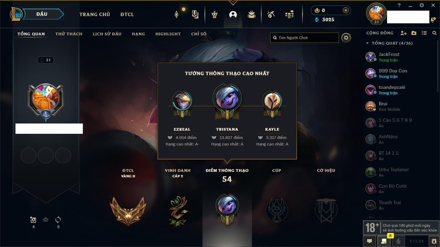Open the Store coins icon
This screenshot has width=440, height=247.
pos(289,14)
